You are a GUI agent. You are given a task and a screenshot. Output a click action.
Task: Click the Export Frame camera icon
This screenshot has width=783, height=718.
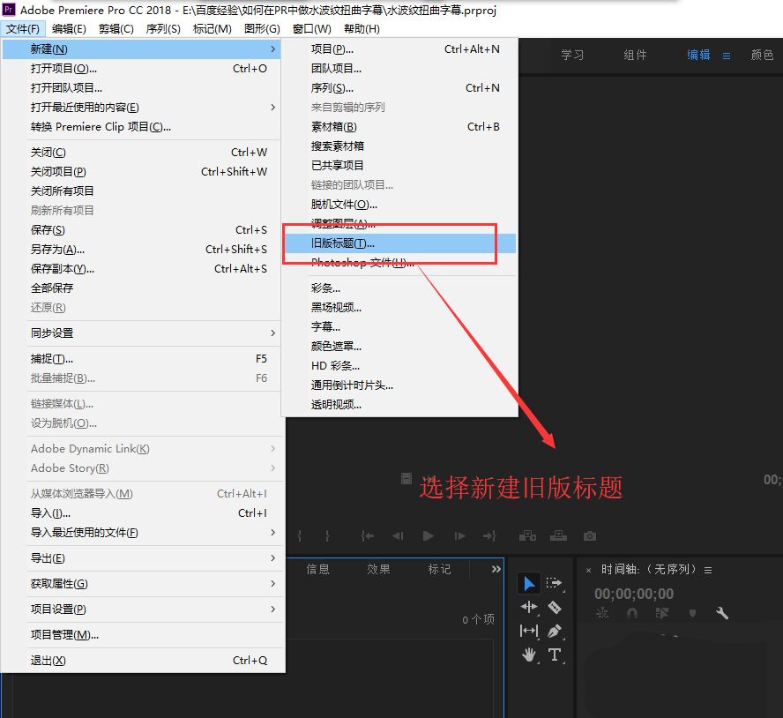pyautogui.click(x=590, y=536)
